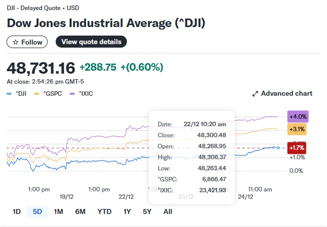The width and height of the screenshot is (327, 227).
Task: Select the 5D time range
Action: [x=37, y=211]
